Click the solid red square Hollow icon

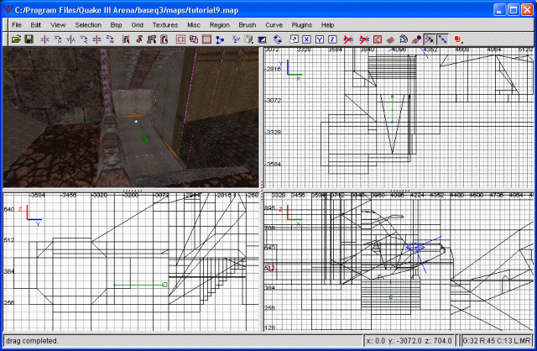coord(206,39)
